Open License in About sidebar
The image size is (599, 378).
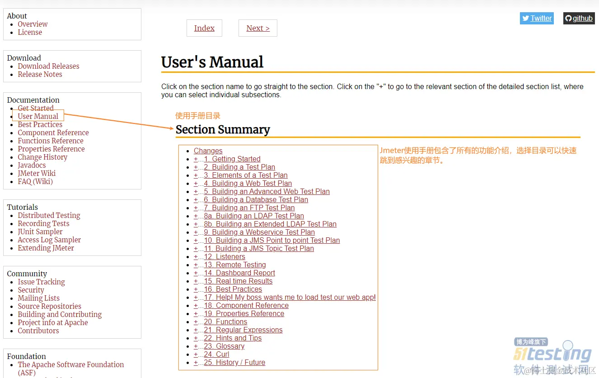tap(30, 33)
